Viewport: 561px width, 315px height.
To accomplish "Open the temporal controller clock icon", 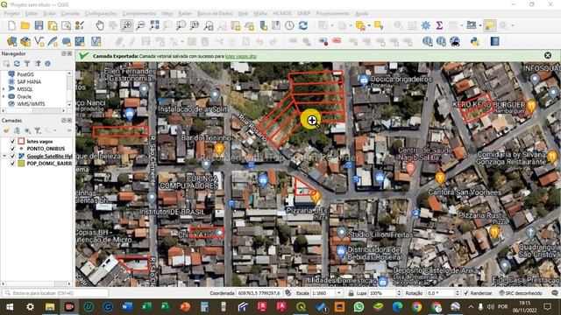I will click(x=289, y=25).
